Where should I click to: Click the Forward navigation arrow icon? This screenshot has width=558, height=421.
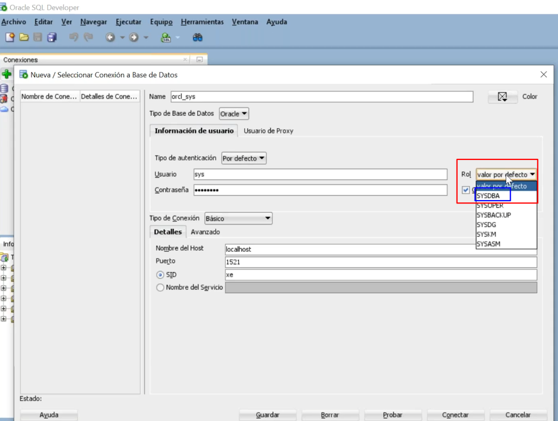pyautogui.click(x=134, y=38)
